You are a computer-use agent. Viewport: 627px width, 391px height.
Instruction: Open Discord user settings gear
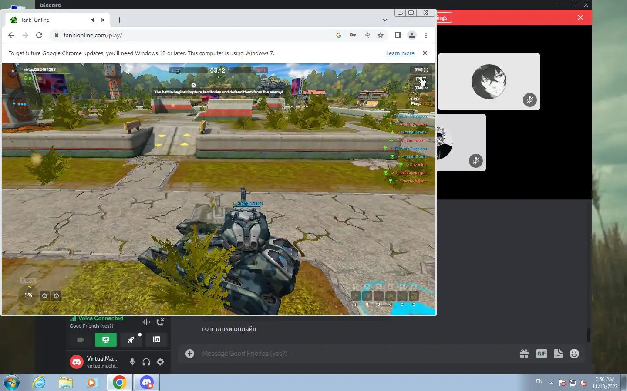(x=160, y=362)
